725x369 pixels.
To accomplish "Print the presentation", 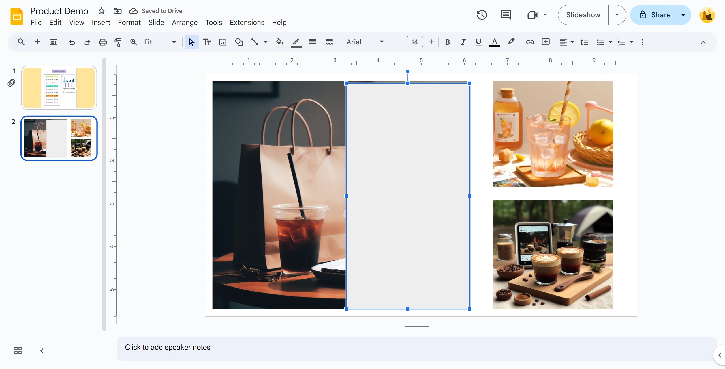I will pyautogui.click(x=102, y=42).
